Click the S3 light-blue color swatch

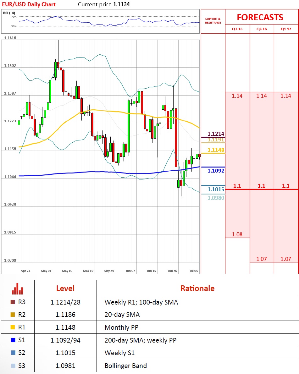pos(13,366)
